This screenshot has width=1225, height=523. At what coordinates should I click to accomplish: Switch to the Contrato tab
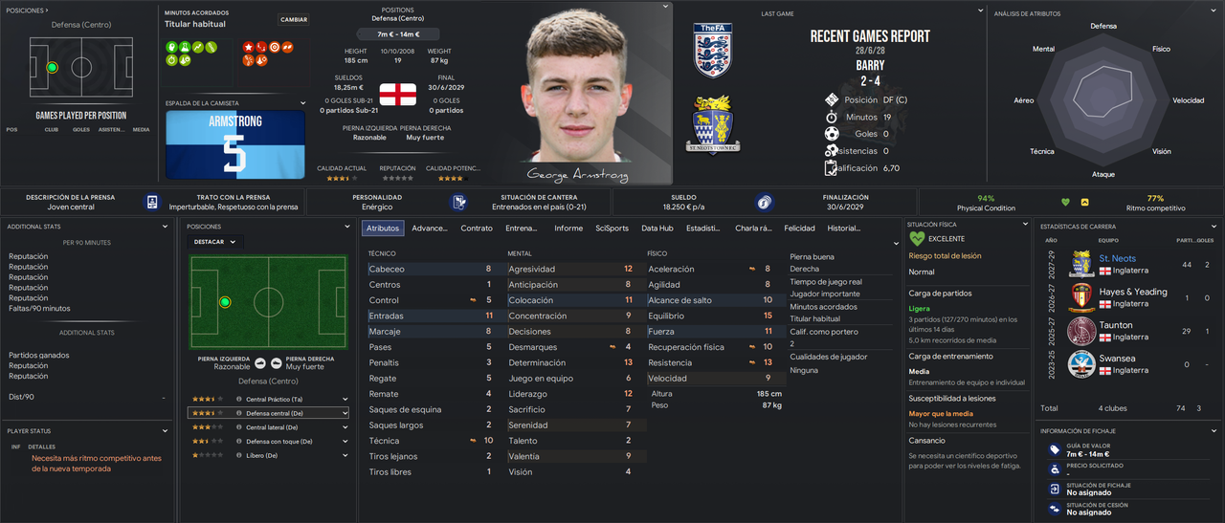pyautogui.click(x=477, y=229)
